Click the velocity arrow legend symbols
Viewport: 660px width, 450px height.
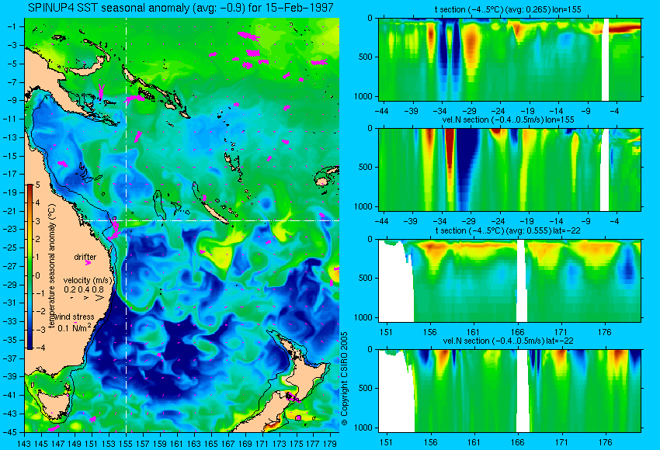tap(87, 298)
